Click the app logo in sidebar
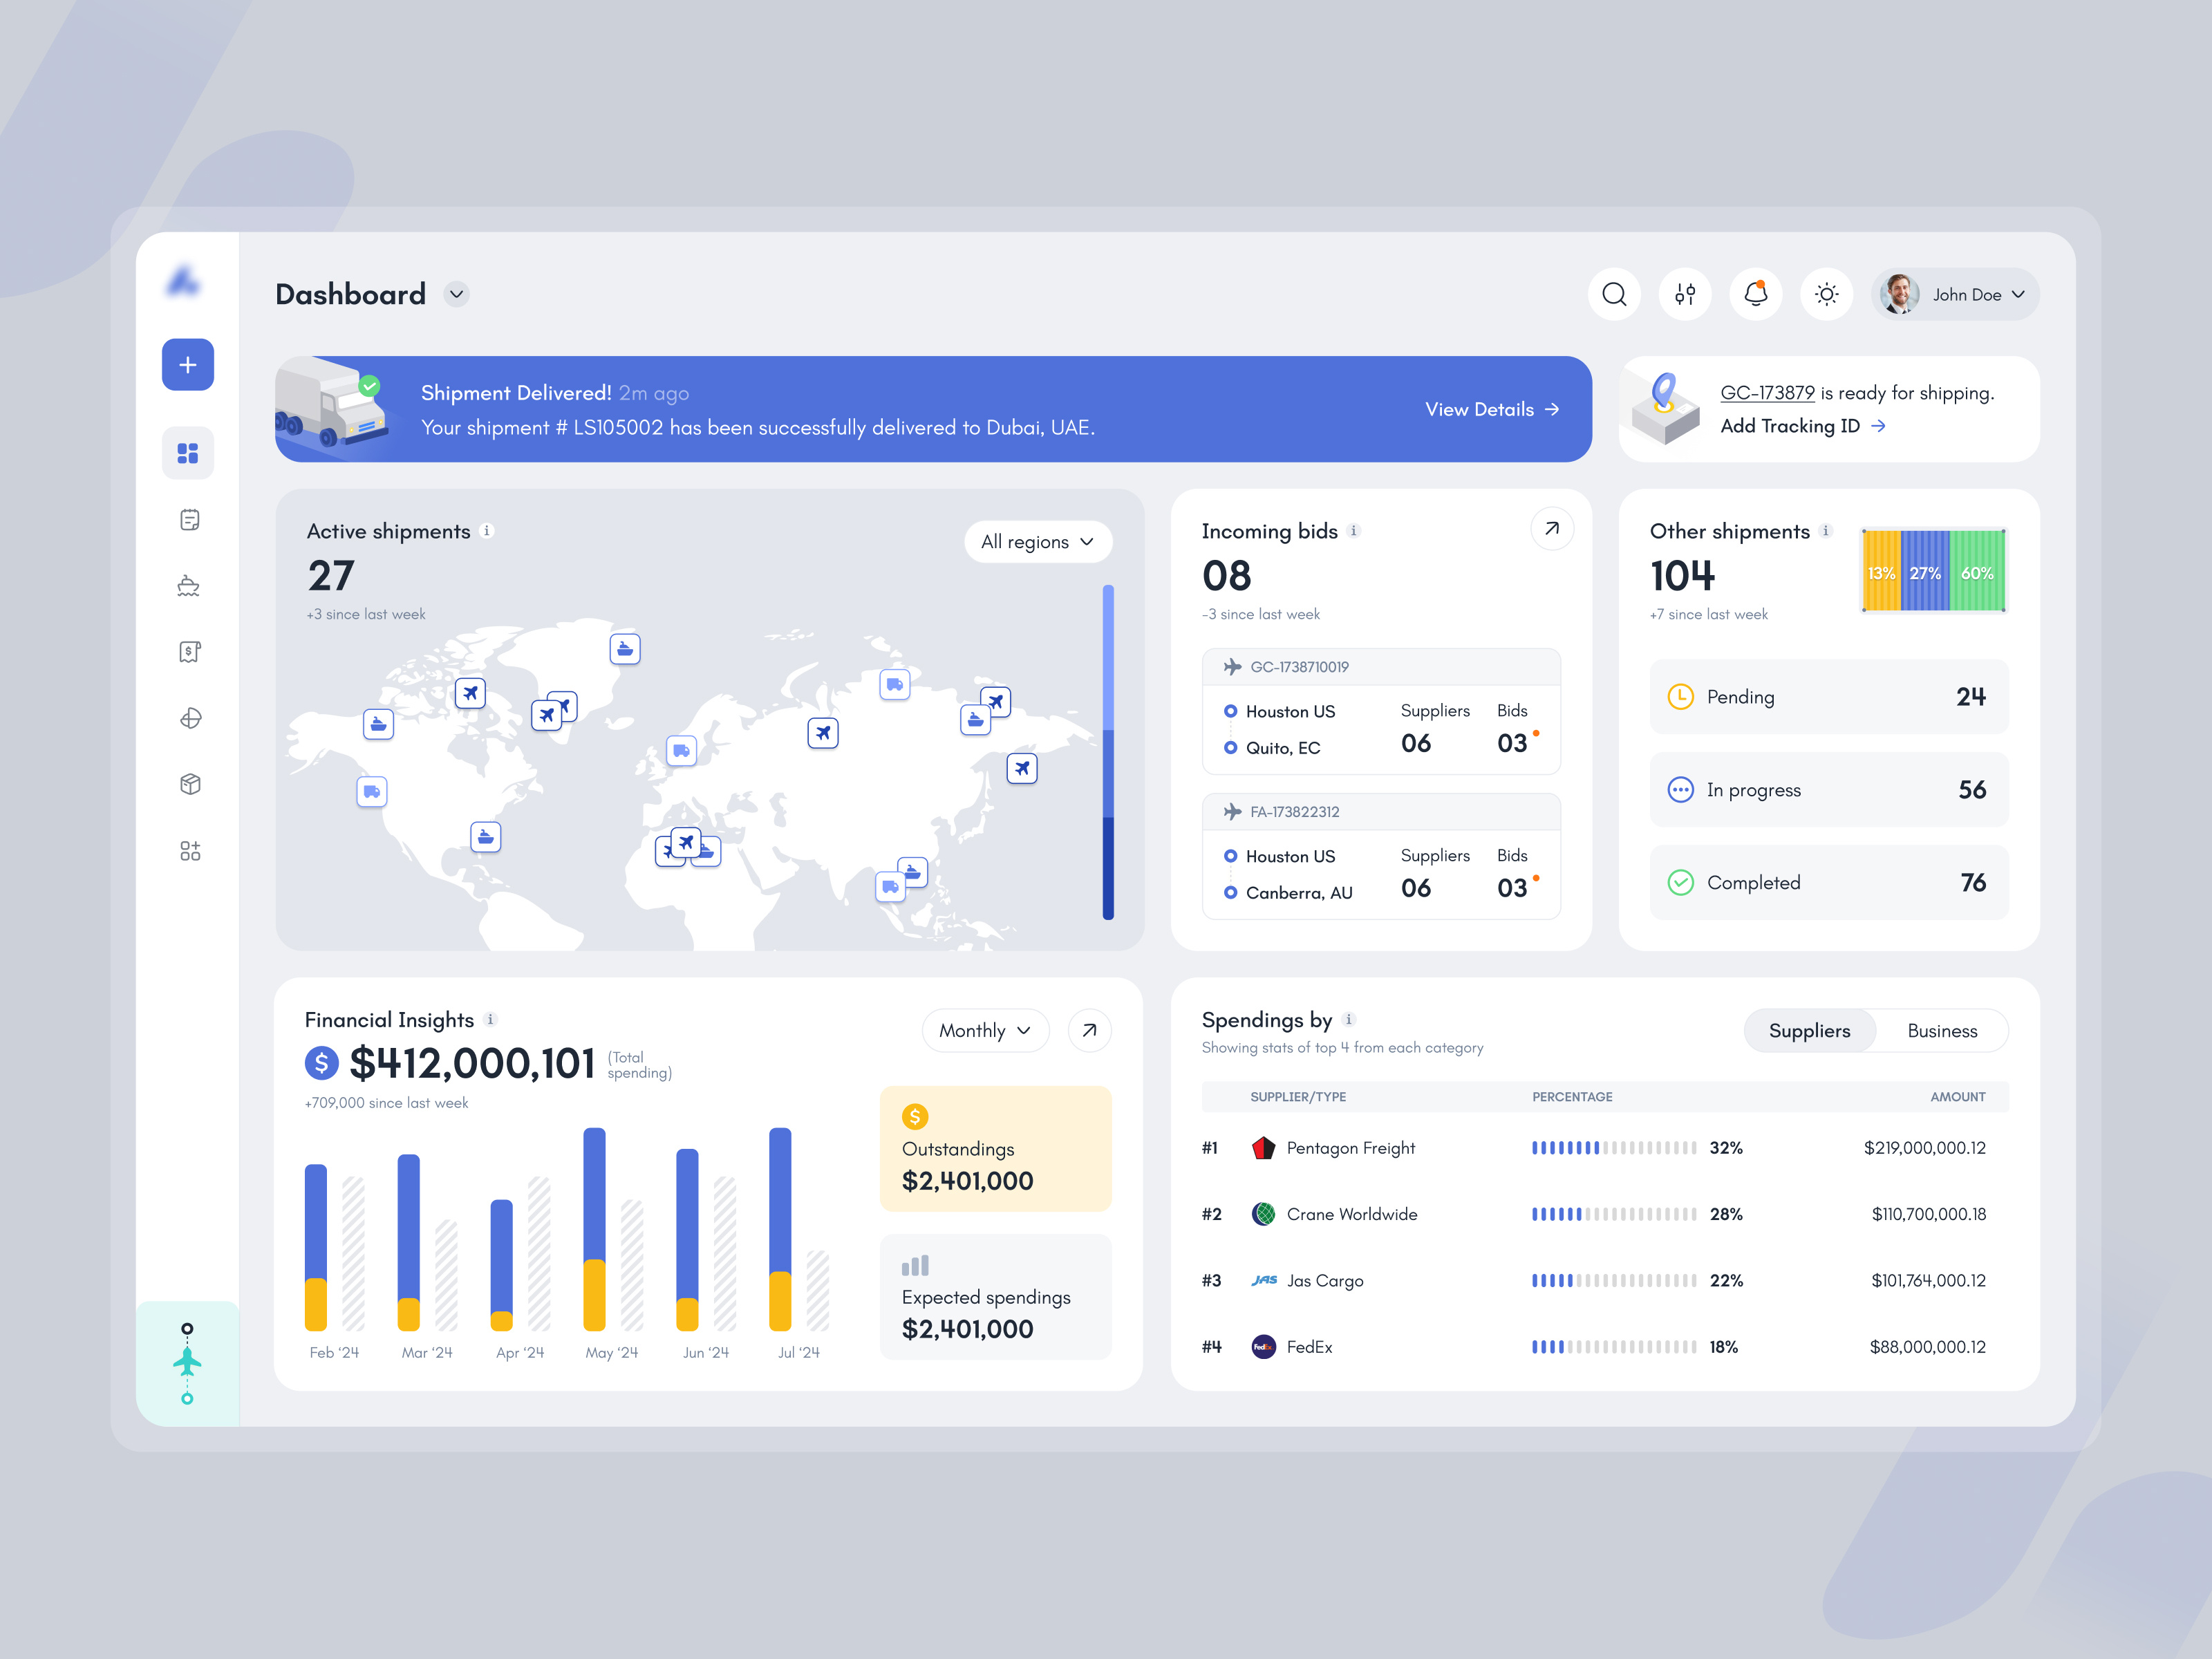The width and height of the screenshot is (2212, 1659). point(184,281)
